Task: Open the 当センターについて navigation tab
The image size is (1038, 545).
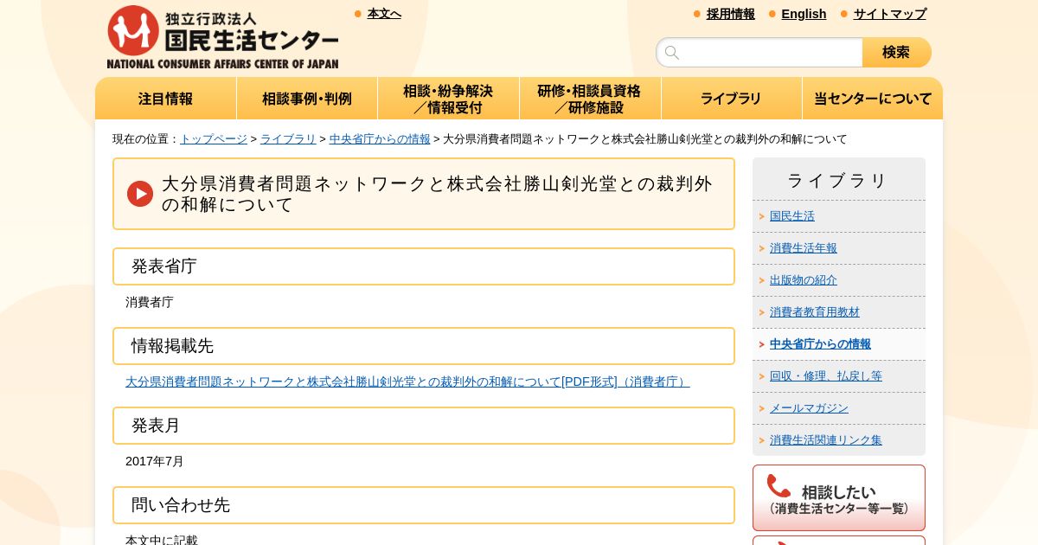Action: pyautogui.click(x=873, y=99)
